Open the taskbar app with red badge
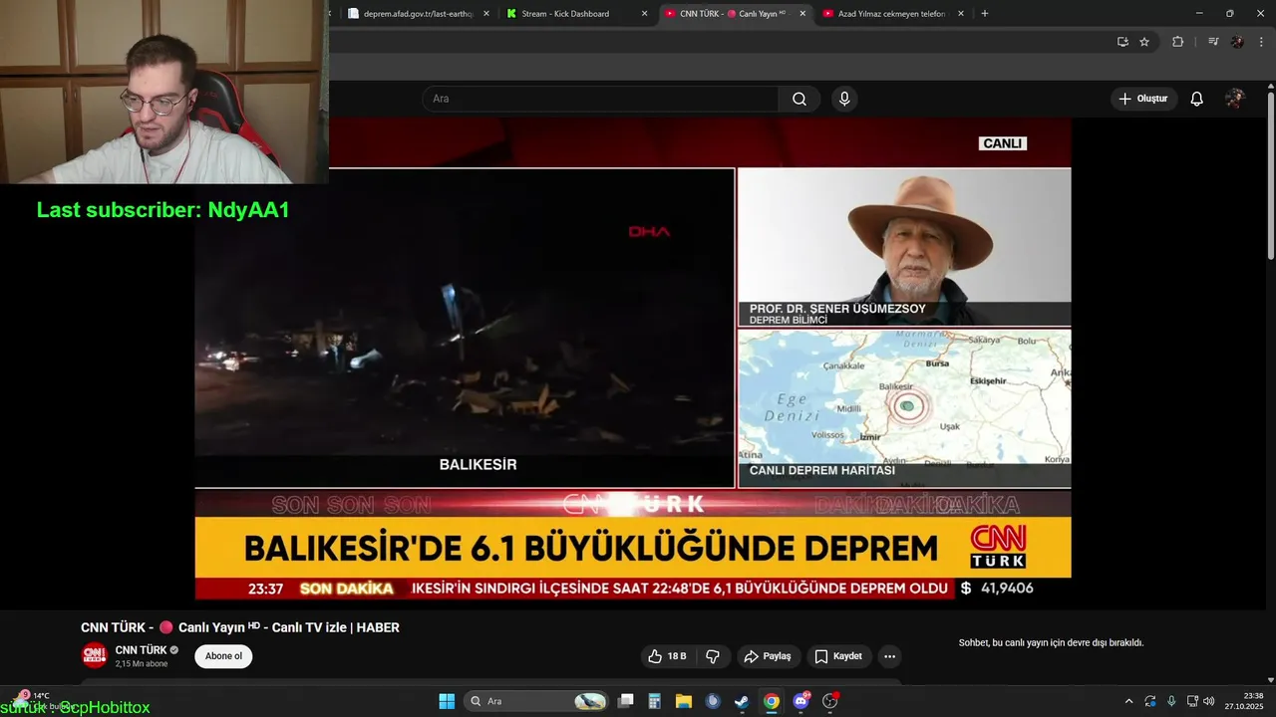Screen dimensions: 1276x717 point(829,701)
